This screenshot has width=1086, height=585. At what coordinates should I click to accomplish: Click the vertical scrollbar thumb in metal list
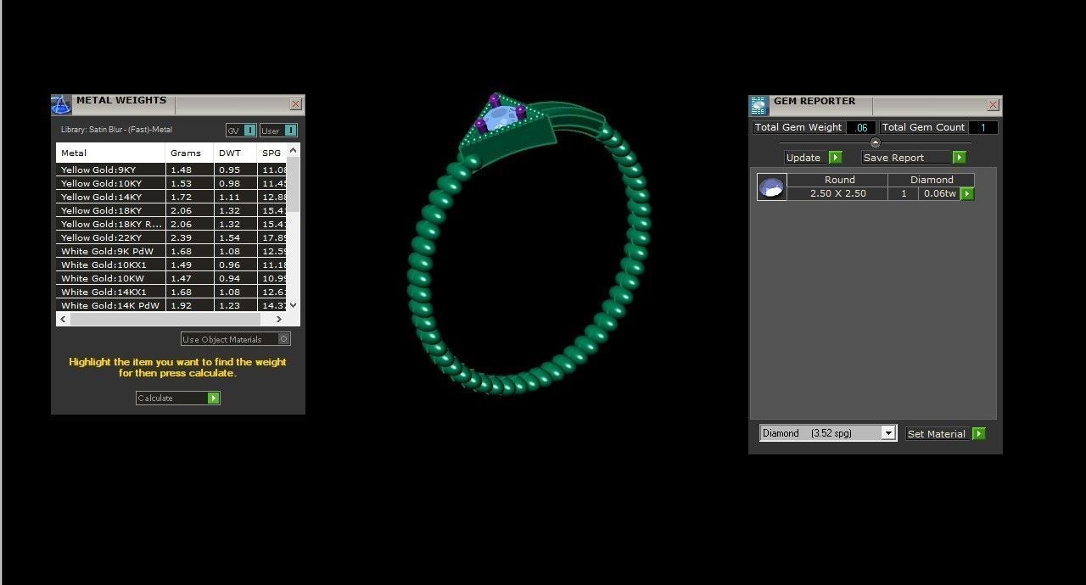294,184
